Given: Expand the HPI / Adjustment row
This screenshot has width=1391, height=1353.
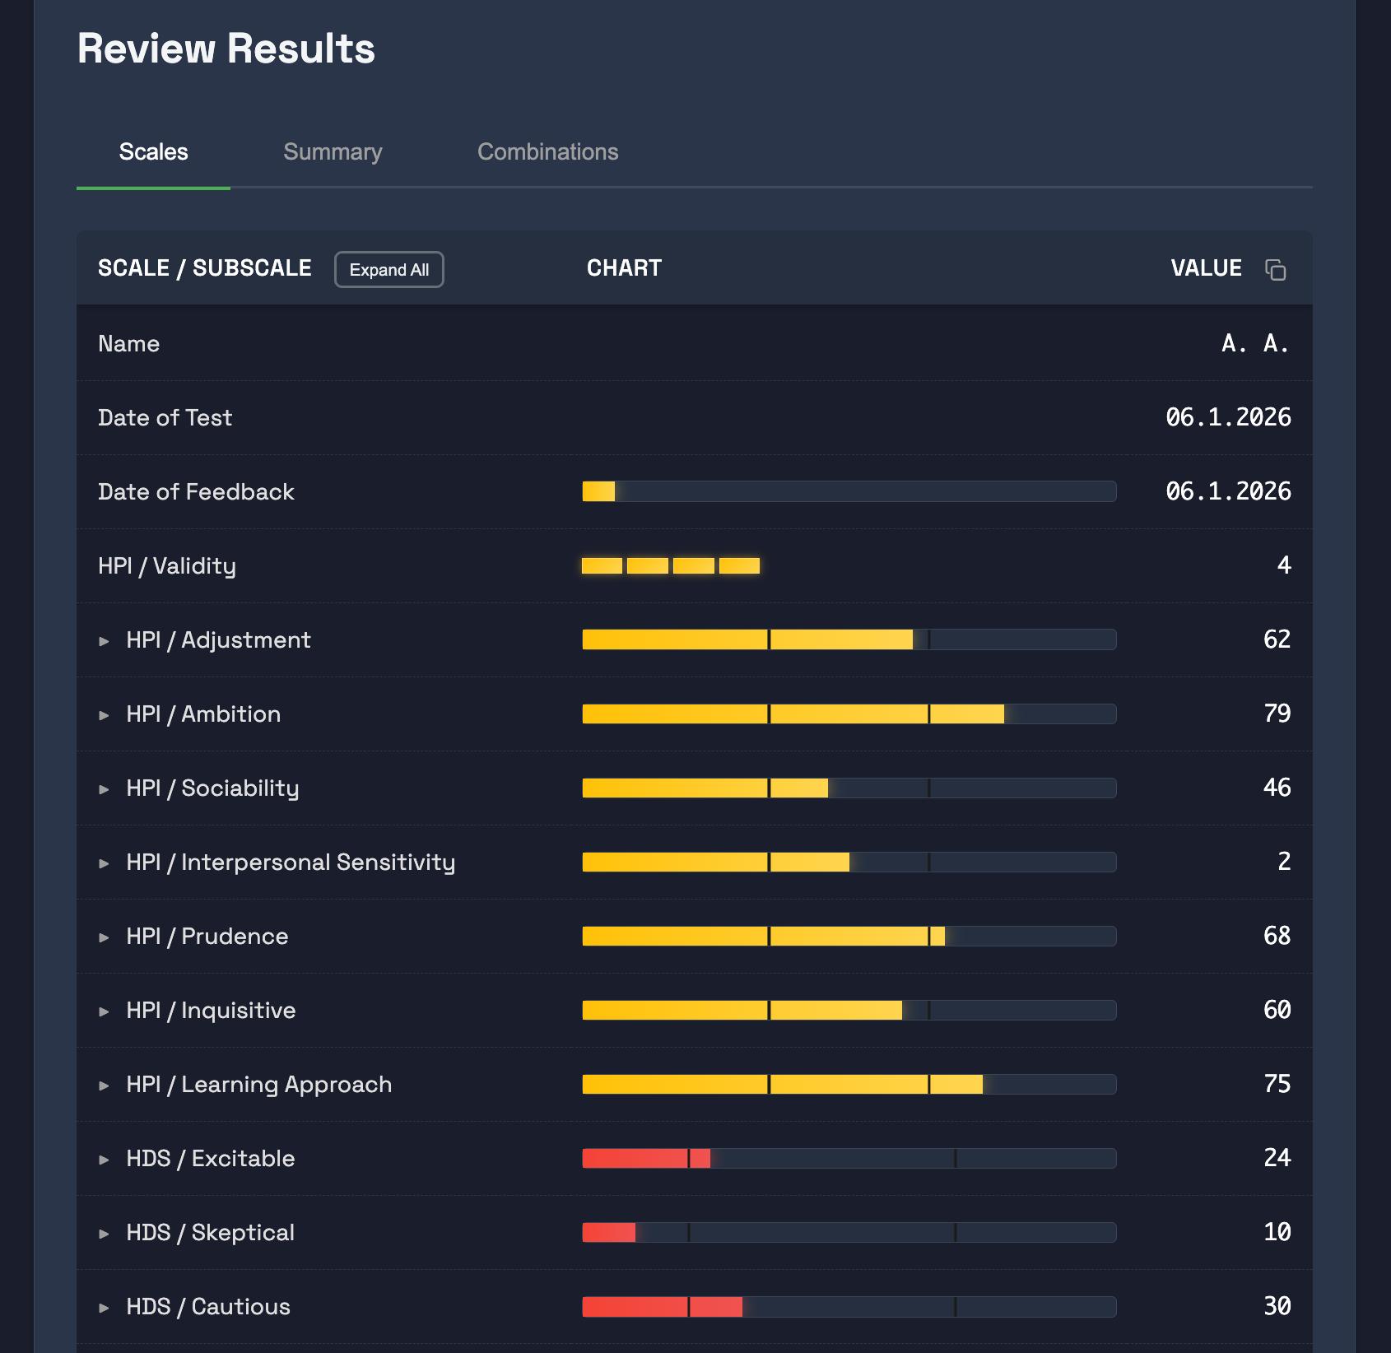Looking at the screenshot, I should 105,641.
